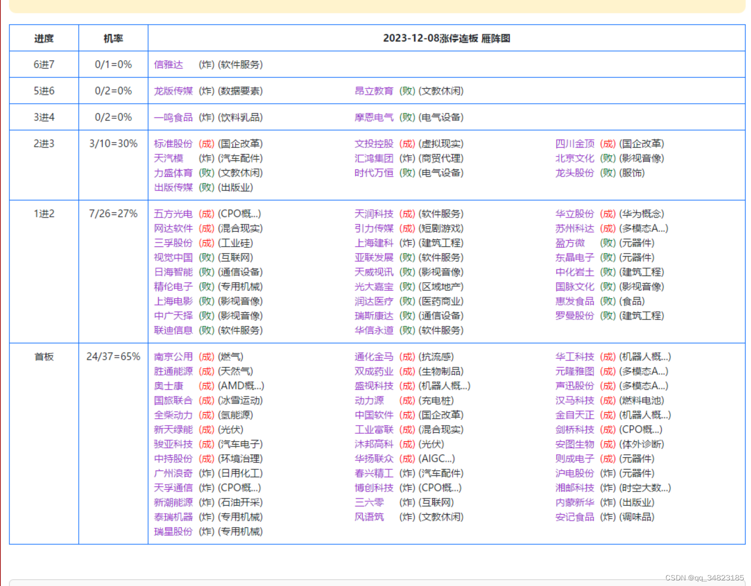Image resolution: width=751 pixels, height=586 pixels.
Task: Click the 进度 column header
Action: coord(44,38)
